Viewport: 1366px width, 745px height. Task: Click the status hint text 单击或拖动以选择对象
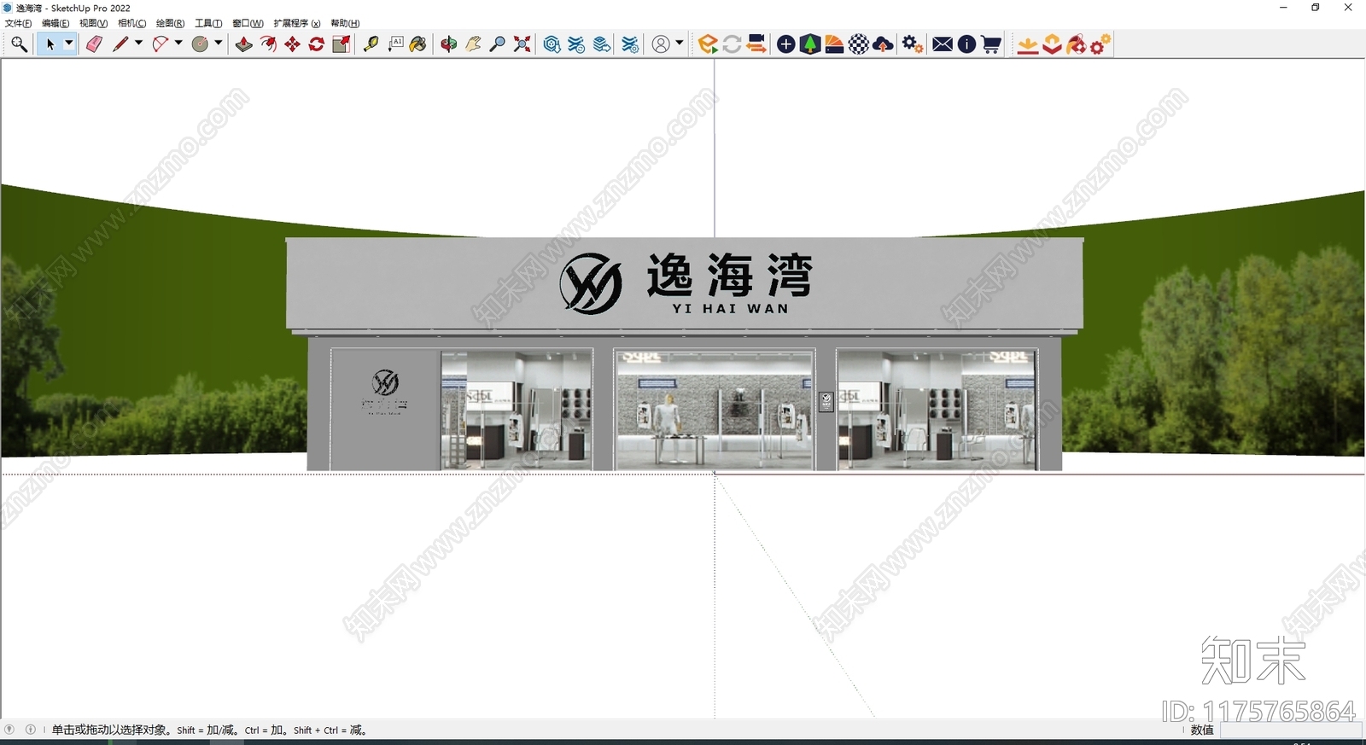click(x=110, y=730)
